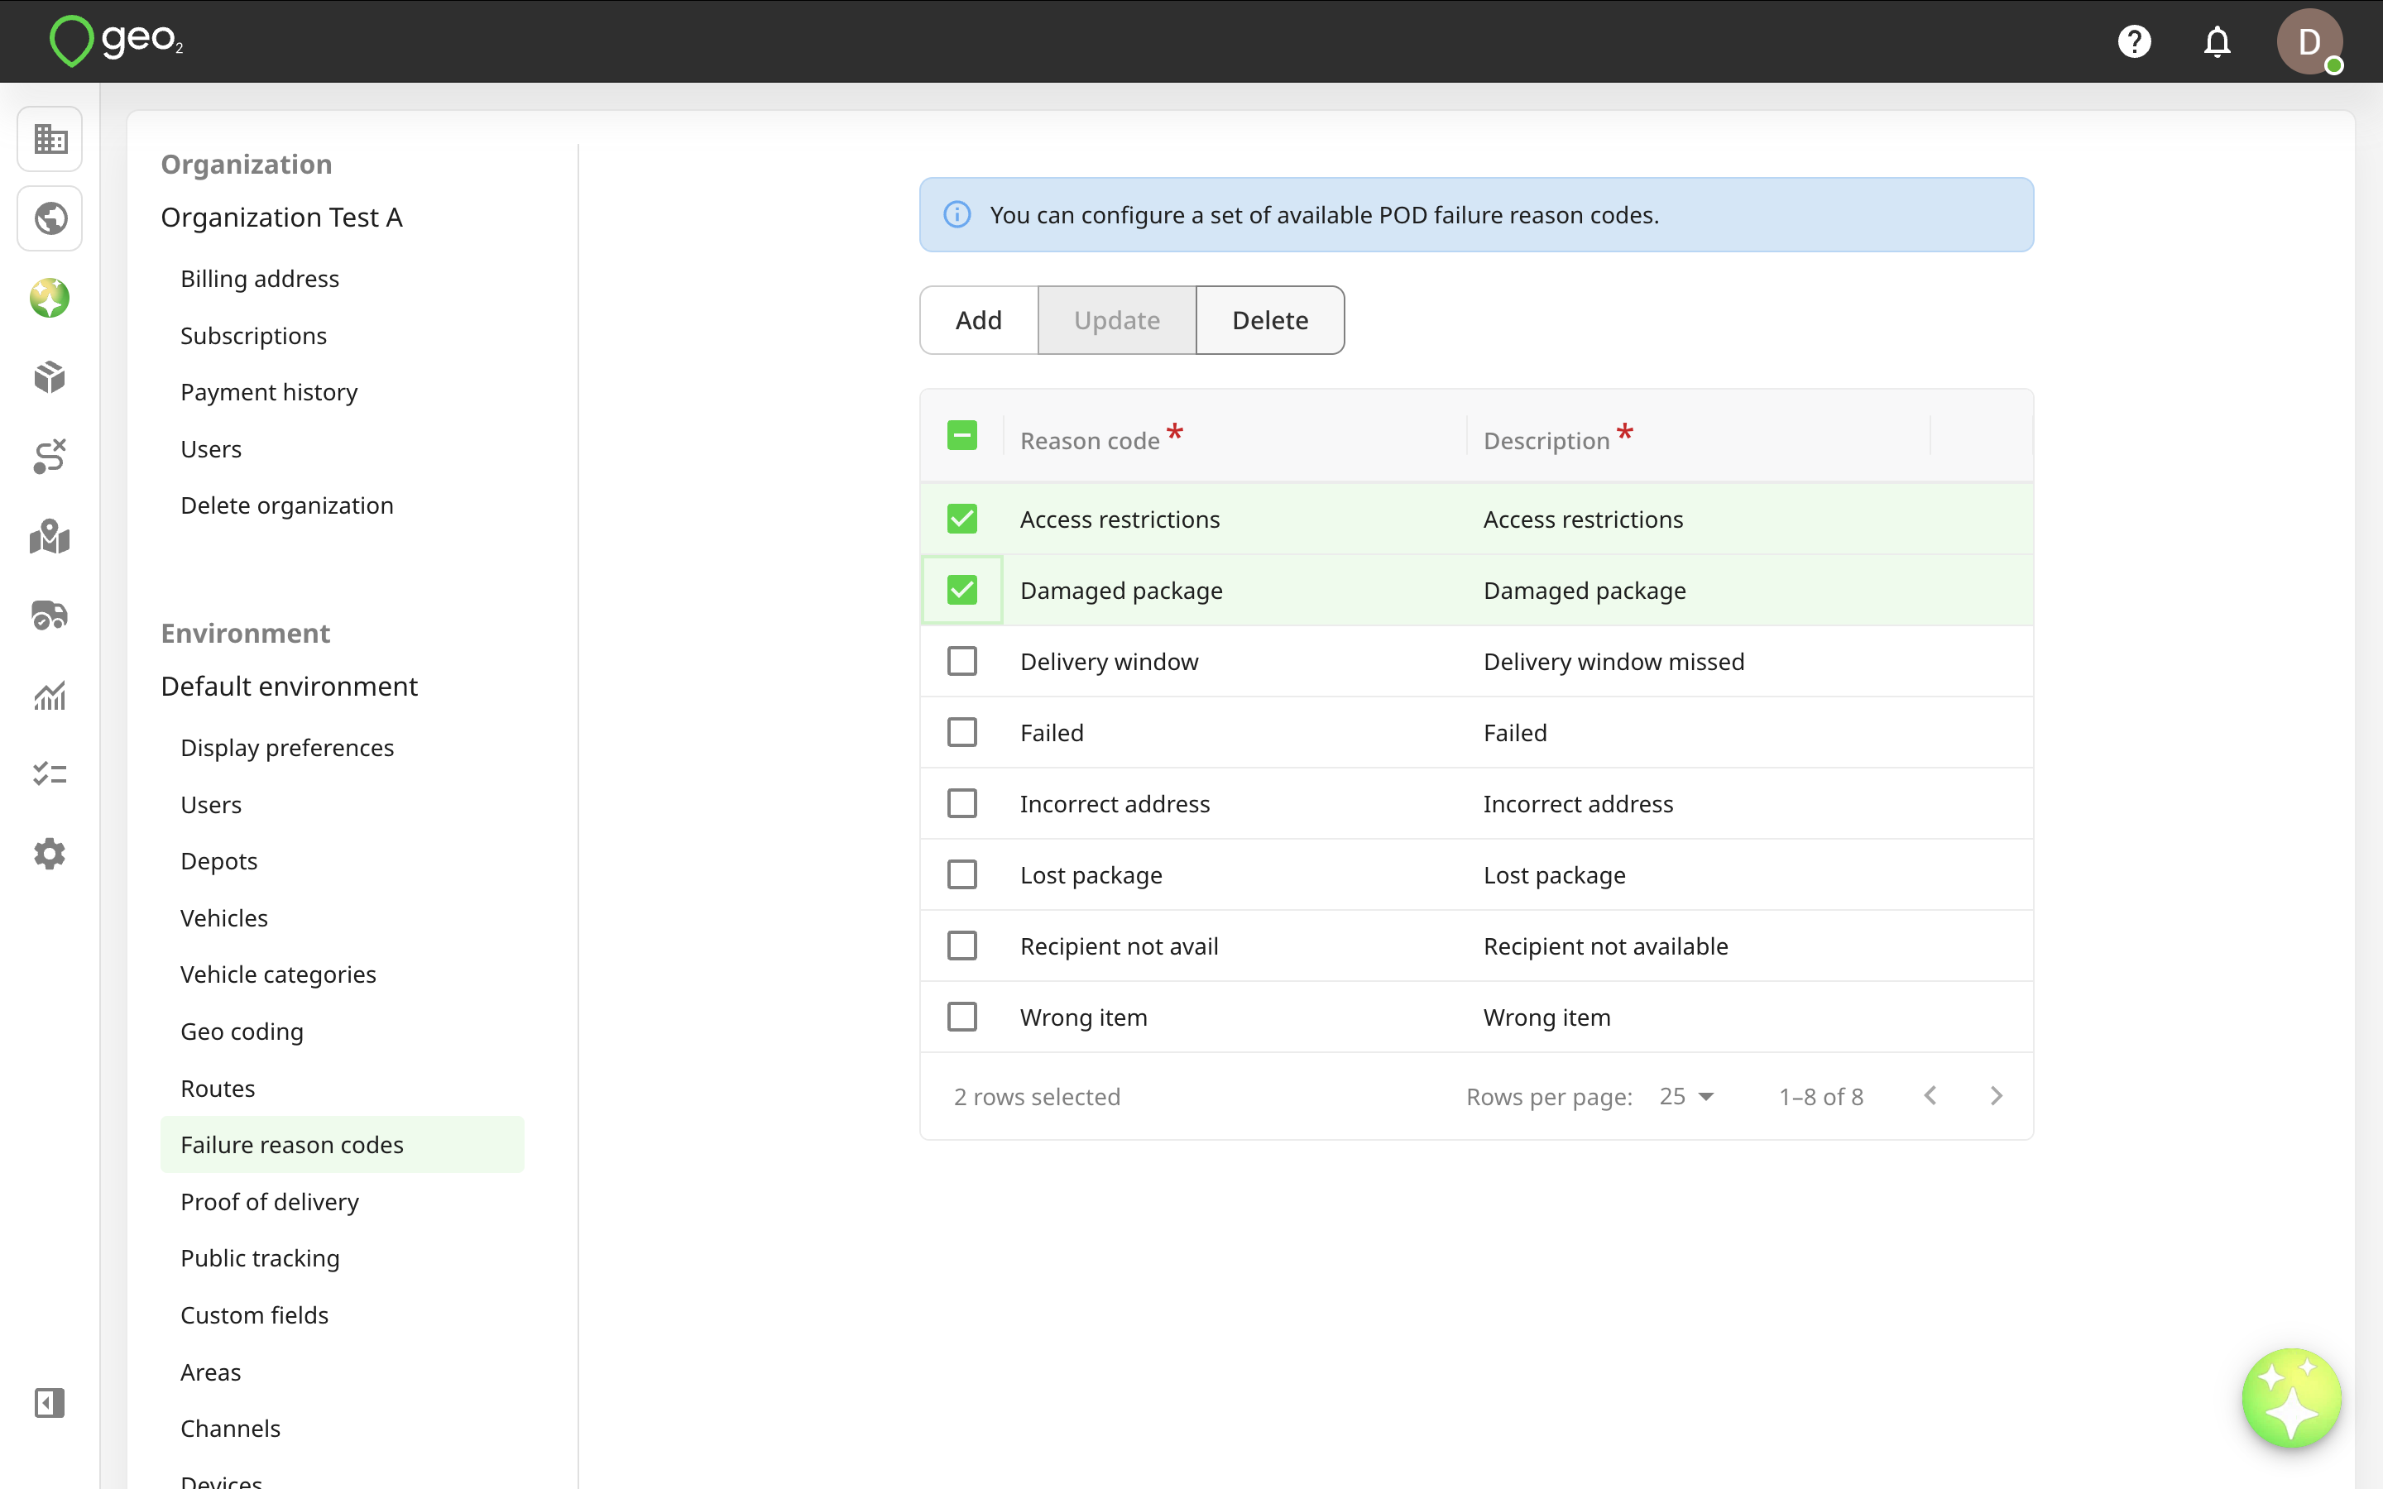Screen dimensions: 2383x1489
Task: Open the help question mark icon
Action: pos(2134,41)
